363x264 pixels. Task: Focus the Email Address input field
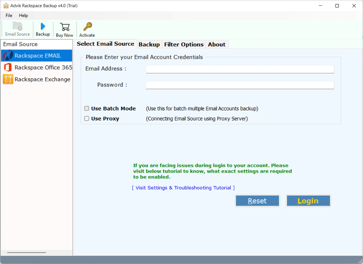pos(240,69)
